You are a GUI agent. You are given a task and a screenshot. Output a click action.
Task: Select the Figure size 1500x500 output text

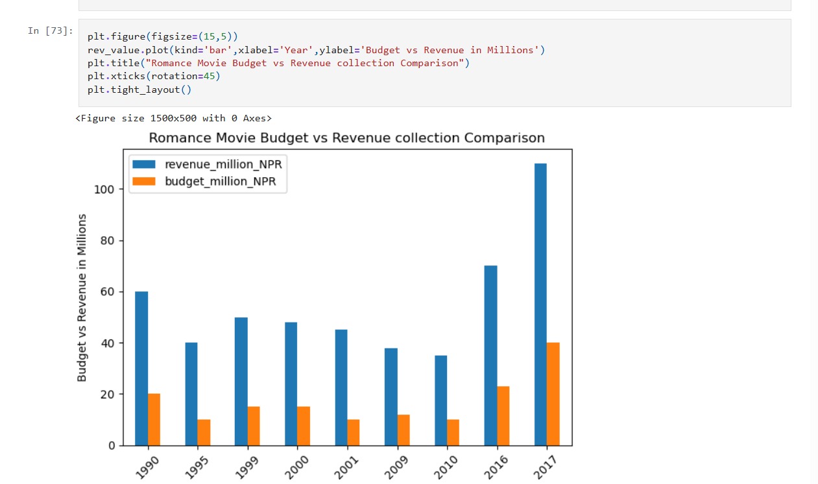point(173,118)
